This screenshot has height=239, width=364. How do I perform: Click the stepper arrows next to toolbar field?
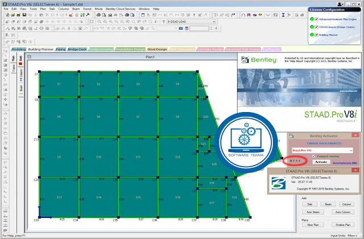click(x=211, y=28)
